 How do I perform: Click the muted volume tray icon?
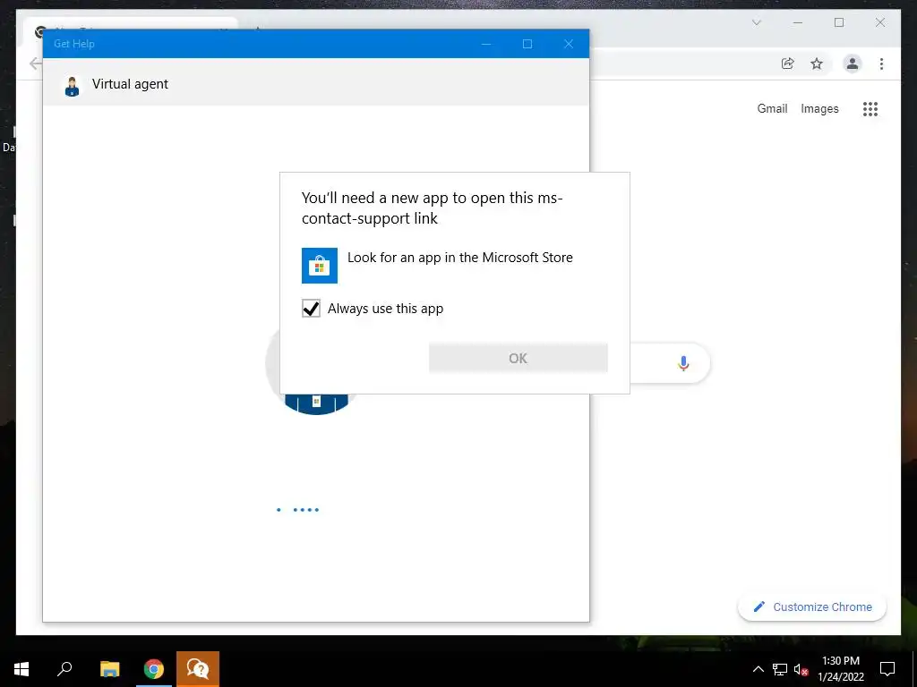click(x=801, y=669)
